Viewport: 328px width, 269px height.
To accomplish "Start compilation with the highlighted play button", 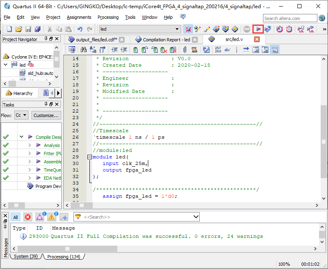I will click(x=258, y=29).
